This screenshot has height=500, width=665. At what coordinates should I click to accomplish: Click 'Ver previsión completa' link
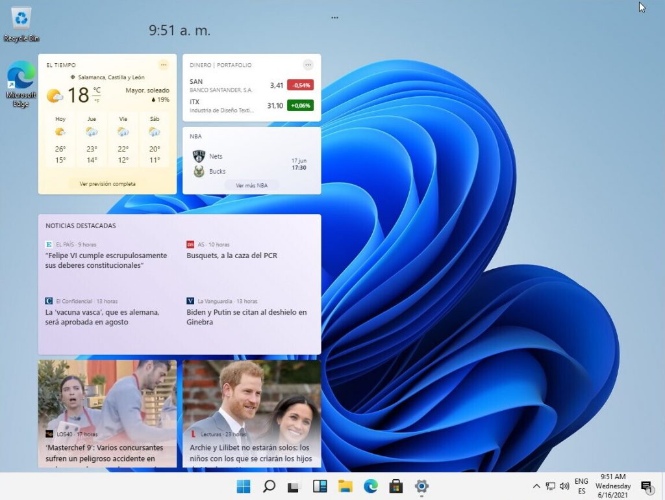point(107,184)
